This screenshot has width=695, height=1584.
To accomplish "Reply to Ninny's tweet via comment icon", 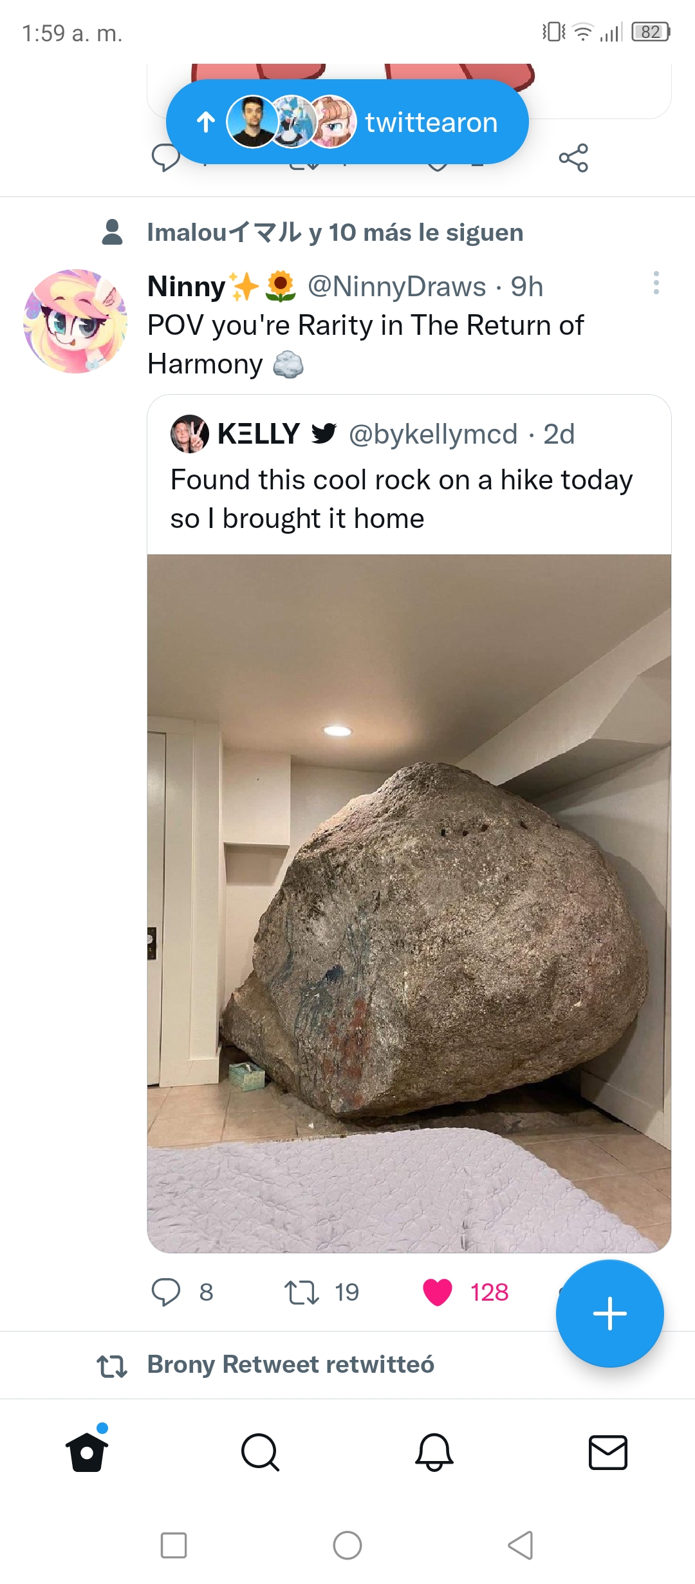I will (166, 1292).
